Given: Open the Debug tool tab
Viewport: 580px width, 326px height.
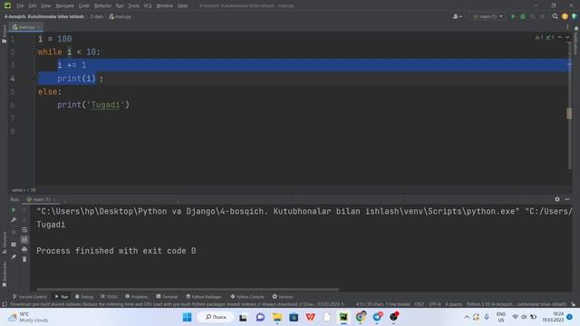Looking at the screenshot, I should pos(84,297).
